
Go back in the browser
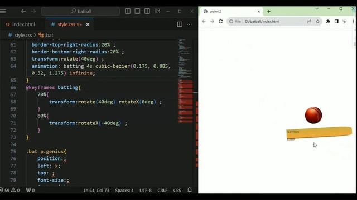click(x=204, y=21)
